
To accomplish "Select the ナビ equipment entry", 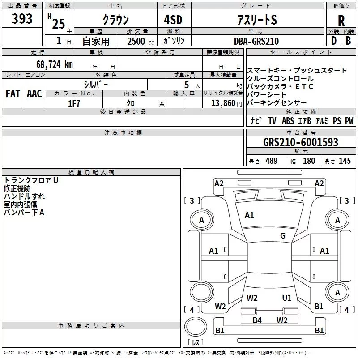I will point(256,120).
